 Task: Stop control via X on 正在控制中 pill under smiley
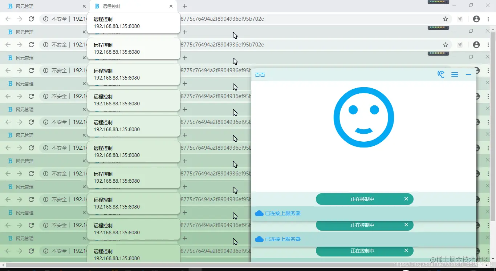point(406,199)
